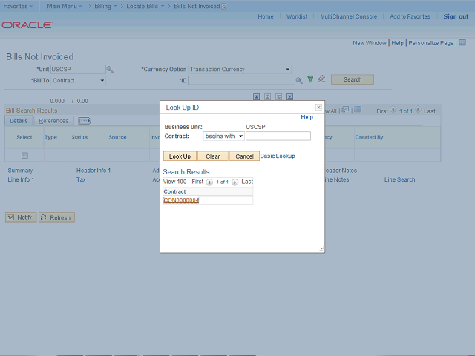This screenshot has width=475, height=356.
Task: Click Personalize Page link
Action: (431, 43)
